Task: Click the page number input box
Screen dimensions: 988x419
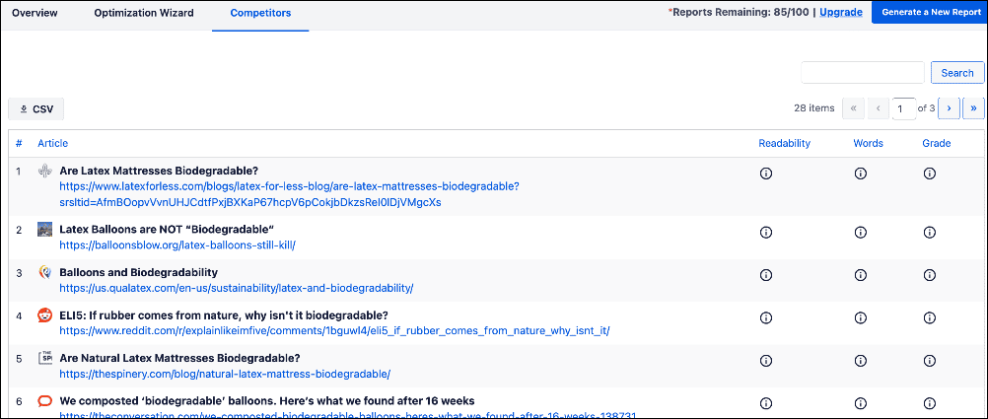Action: (903, 108)
